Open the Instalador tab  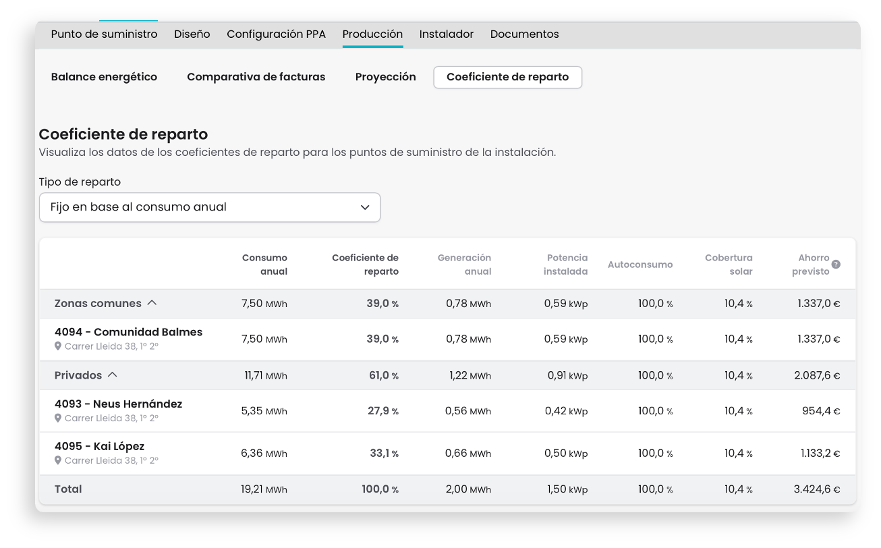[x=447, y=34]
